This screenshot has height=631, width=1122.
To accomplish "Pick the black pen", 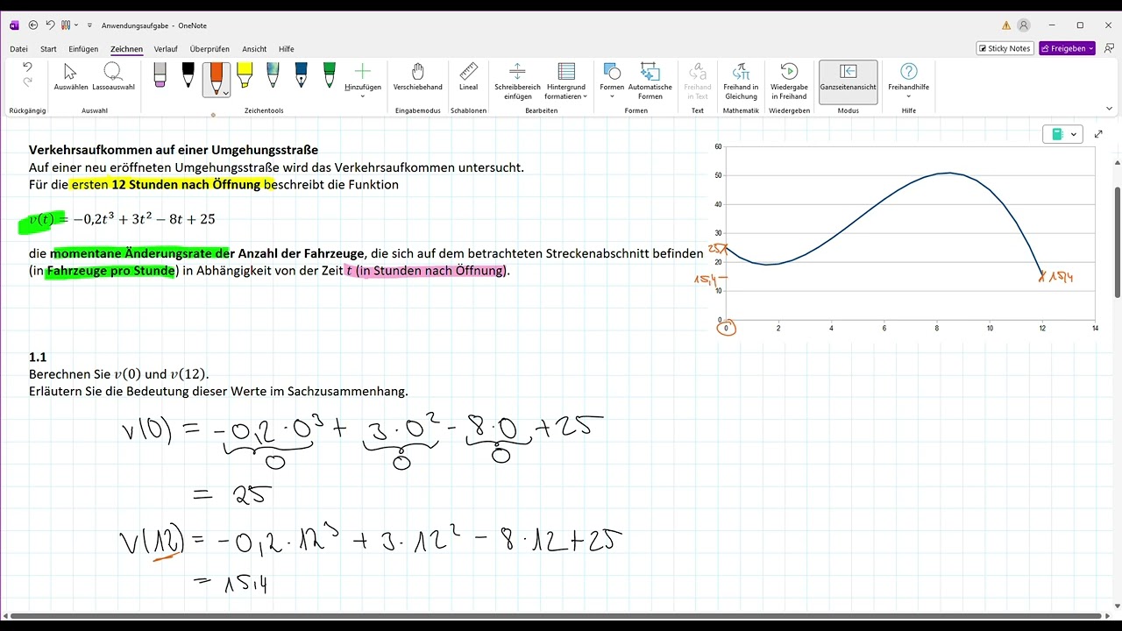I will coord(188,75).
